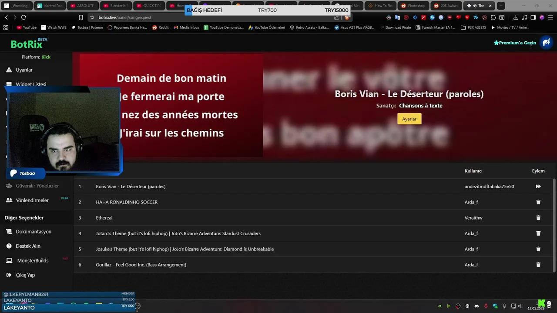Open Watch WWE bookmark
The height and width of the screenshot is (313, 557).
tap(54, 27)
